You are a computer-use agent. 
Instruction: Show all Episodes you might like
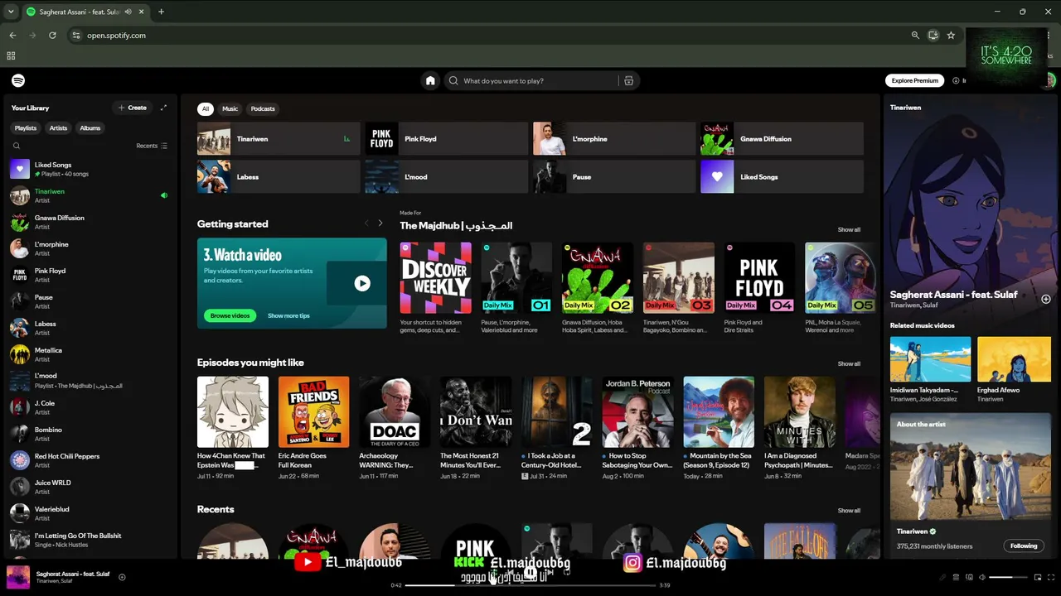[849, 363]
